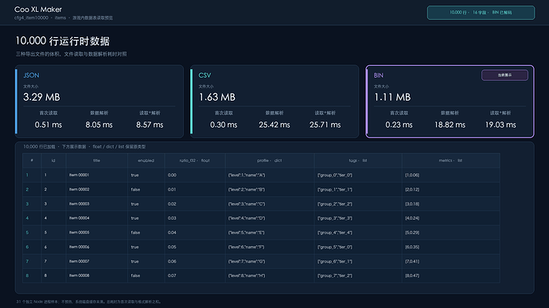
Task: Click the CSV total value 25.71 ms
Action: tap(325, 125)
